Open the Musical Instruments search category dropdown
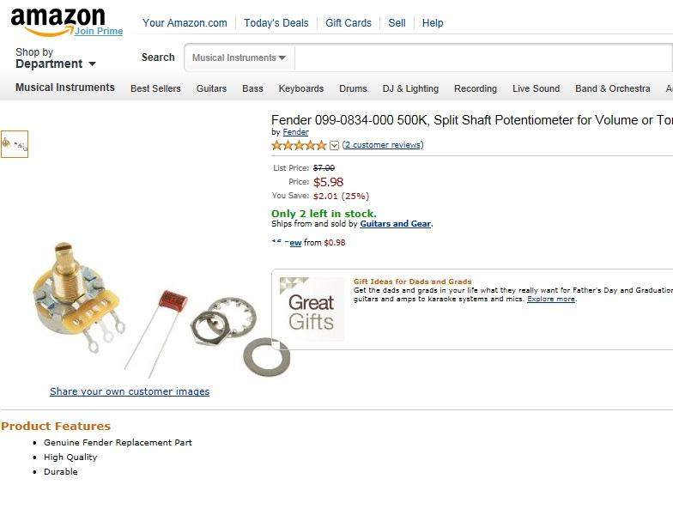Image resolution: width=673 pixels, height=527 pixels. click(x=239, y=58)
